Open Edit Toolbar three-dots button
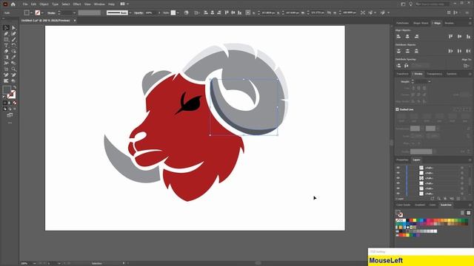Viewport: 474px width, 266px height. [x=10, y=123]
